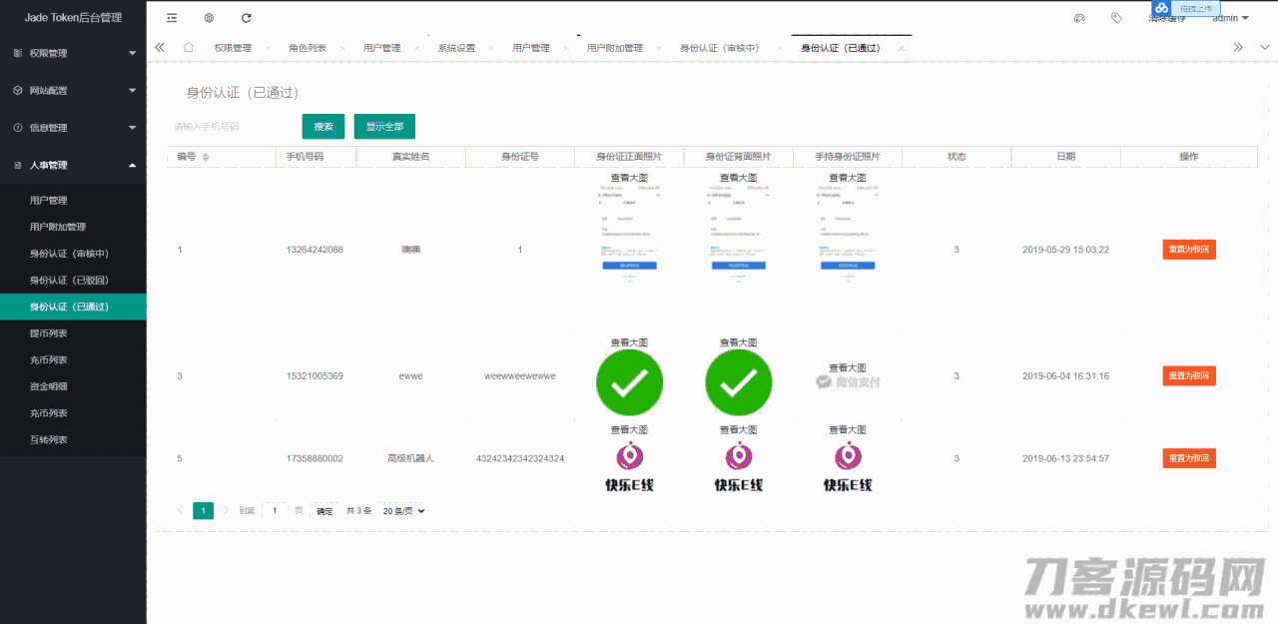Click the globe language icon in top bar
This screenshot has height=624, width=1278.
208,18
